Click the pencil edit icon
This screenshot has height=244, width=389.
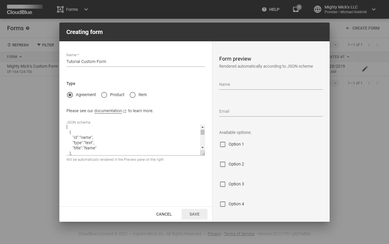click(365, 69)
